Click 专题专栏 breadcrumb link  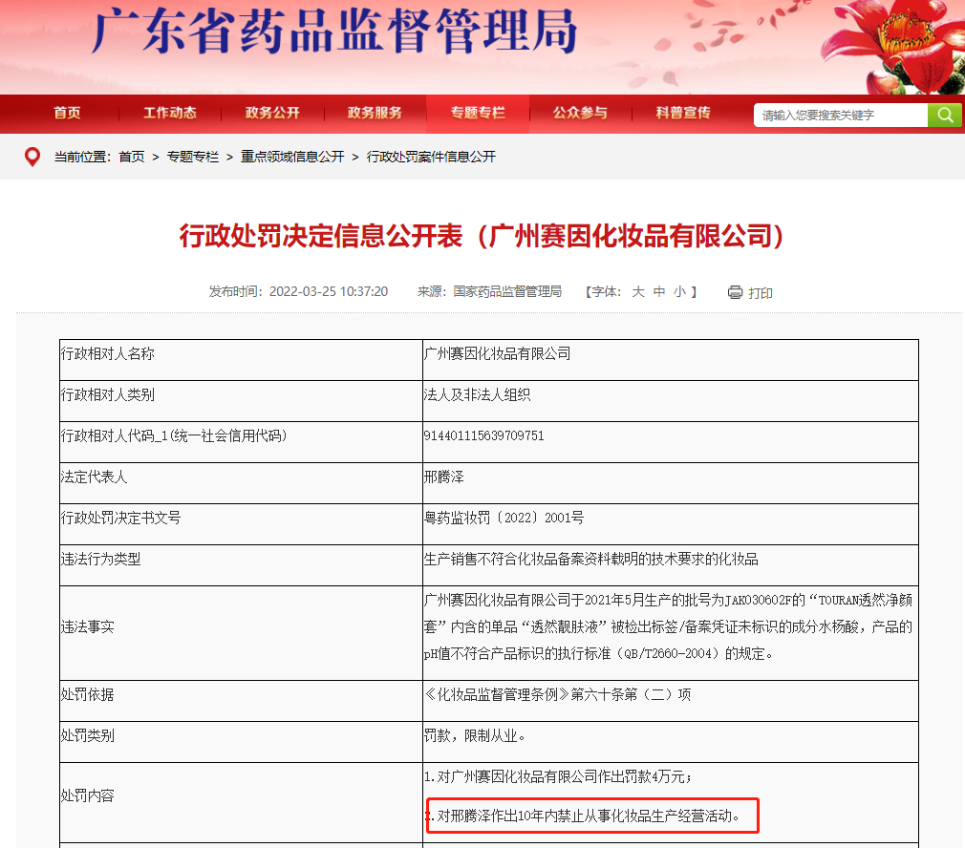[x=193, y=157]
